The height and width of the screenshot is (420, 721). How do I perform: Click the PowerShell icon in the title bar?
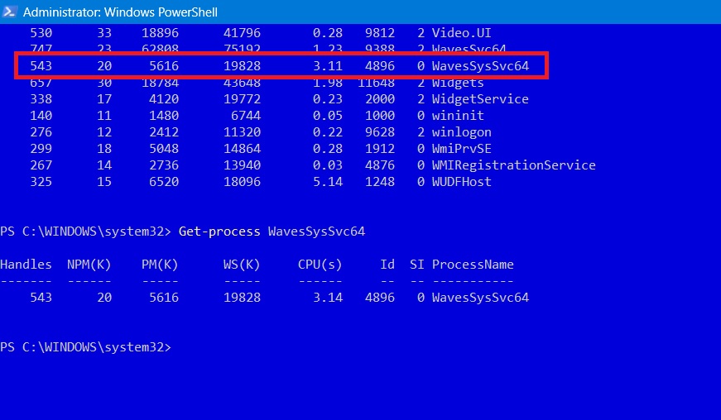pos(9,11)
